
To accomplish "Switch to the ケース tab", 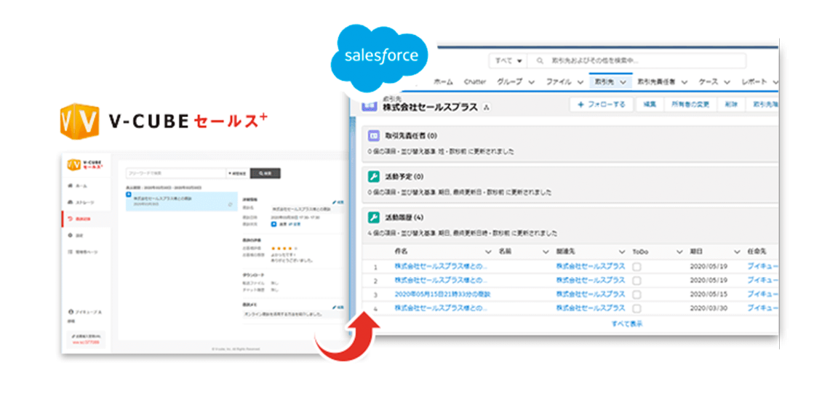I will (x=708, y=82).
